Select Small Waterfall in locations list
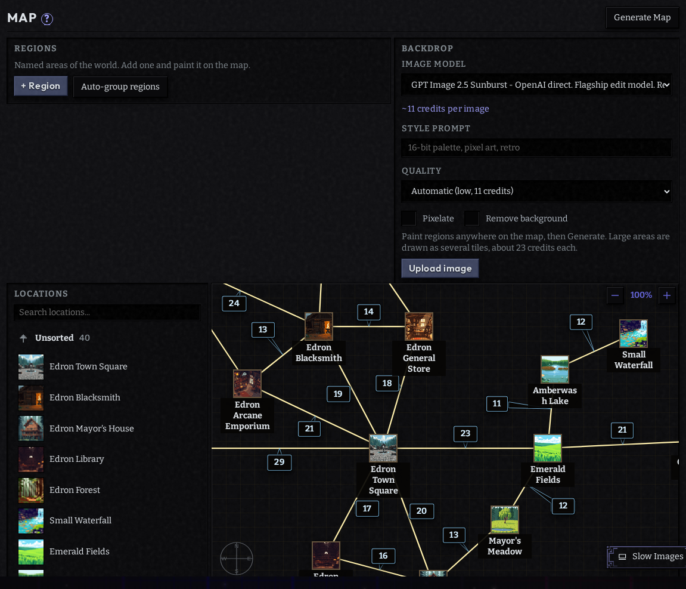 point(107,521)
